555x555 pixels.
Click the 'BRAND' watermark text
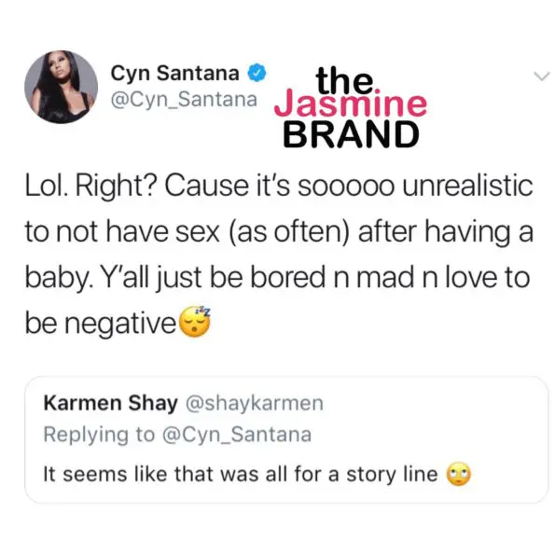click(x=351, y=133)
